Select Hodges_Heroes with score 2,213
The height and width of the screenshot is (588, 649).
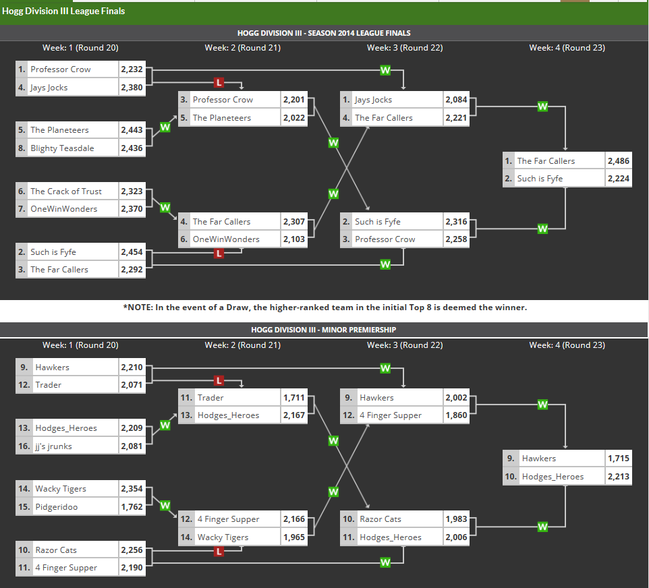coord(553,477)
